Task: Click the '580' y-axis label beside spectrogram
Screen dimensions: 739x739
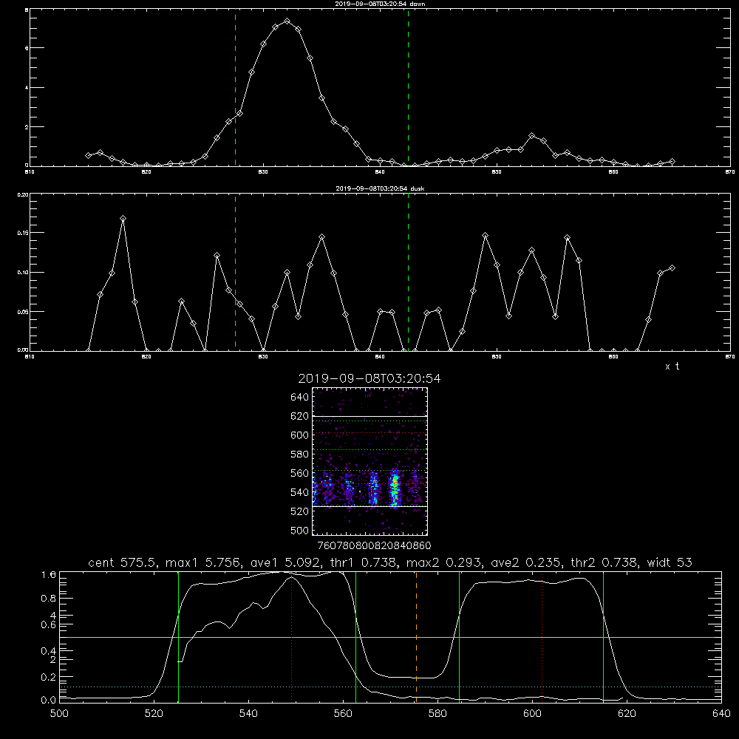Action: 299,454
